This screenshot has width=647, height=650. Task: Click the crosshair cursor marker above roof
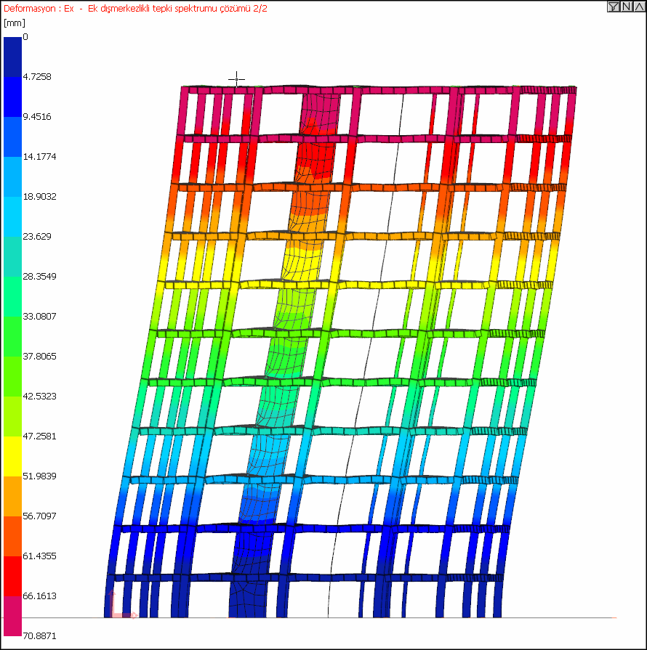(x=236, y=78)
